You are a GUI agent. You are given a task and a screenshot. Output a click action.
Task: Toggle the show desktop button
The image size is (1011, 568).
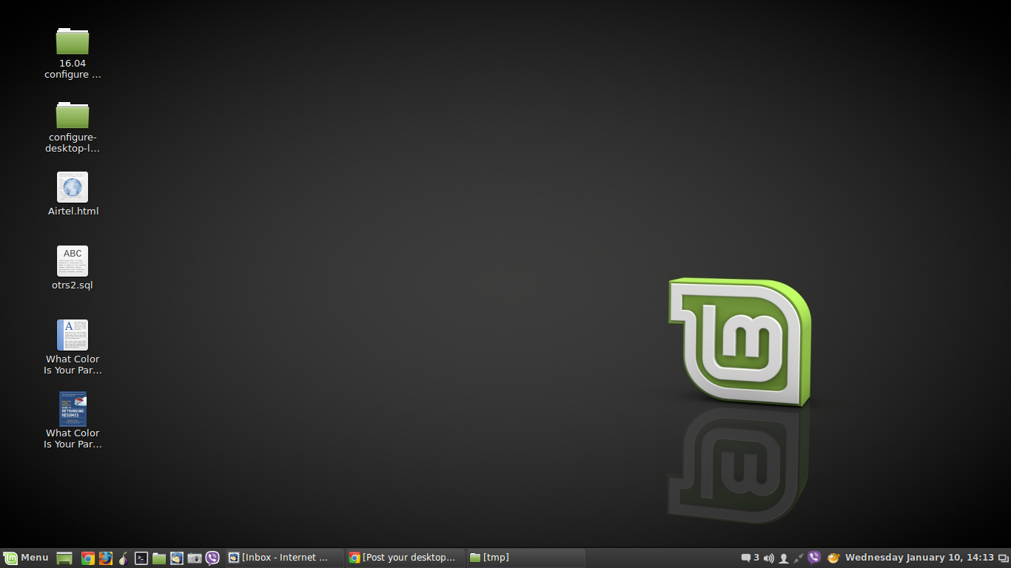(x=64, y=557)
